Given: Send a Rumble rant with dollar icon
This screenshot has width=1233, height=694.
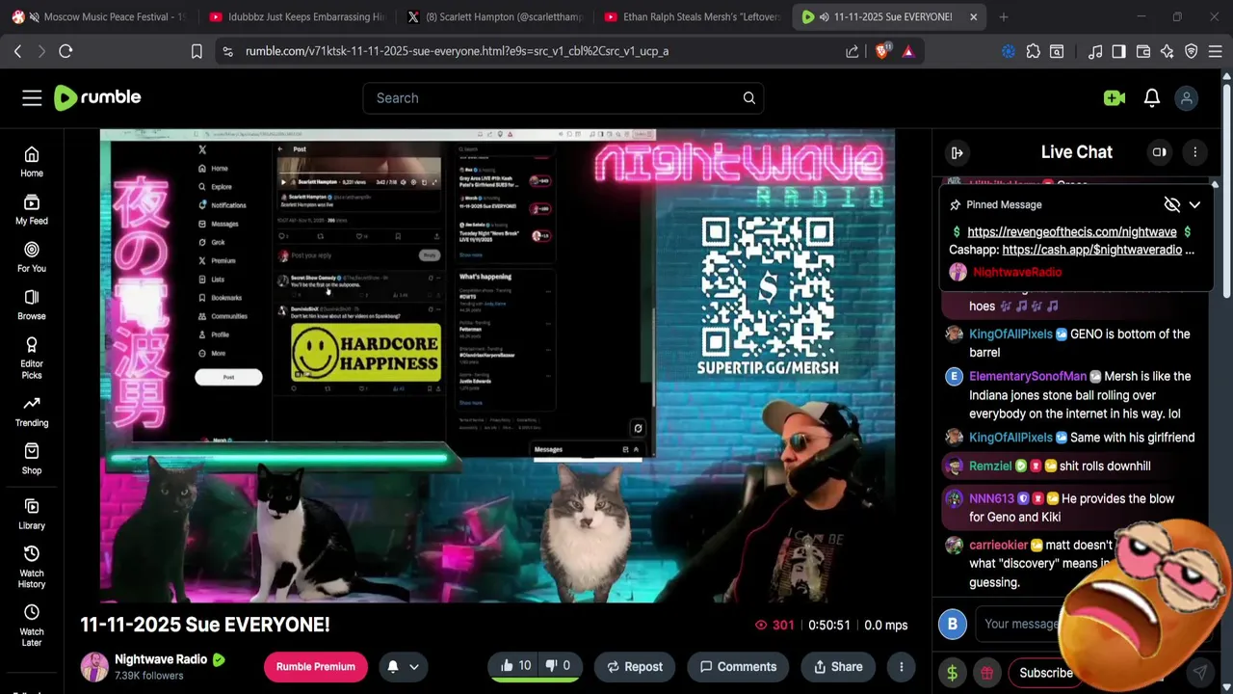Looking at the screenshot, I should point(952,673).
